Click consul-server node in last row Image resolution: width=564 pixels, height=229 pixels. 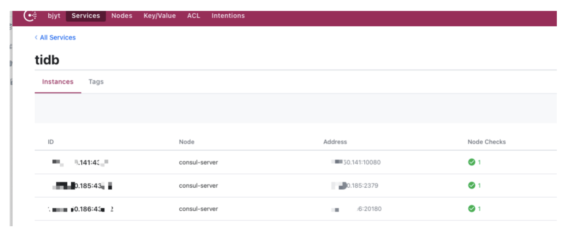tap(198, 209)
